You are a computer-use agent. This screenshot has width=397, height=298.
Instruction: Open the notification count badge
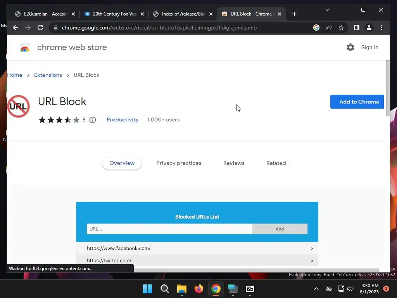point(386,289)
